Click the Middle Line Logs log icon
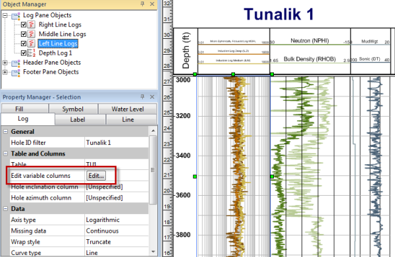This screenshot has width=395, height=257. (x=31, y=34)
